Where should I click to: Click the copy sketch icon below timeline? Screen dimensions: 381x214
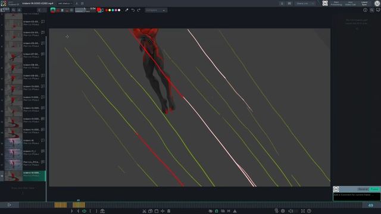click(150, 211)
